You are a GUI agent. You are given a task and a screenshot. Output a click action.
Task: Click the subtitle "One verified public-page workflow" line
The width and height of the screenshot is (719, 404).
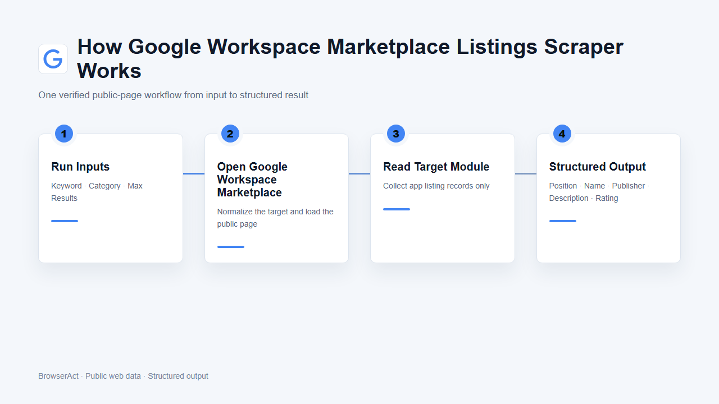click(173, 95)
